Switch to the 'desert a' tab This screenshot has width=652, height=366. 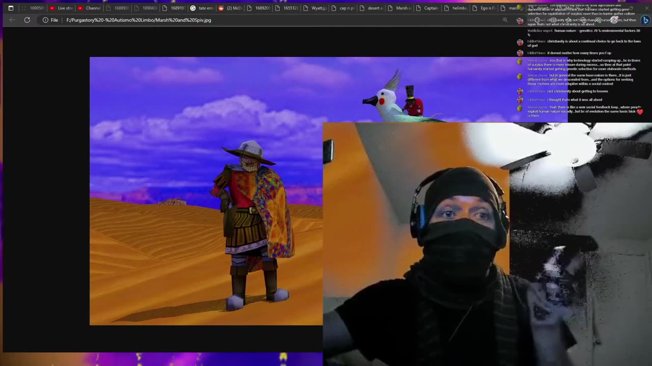371,8
